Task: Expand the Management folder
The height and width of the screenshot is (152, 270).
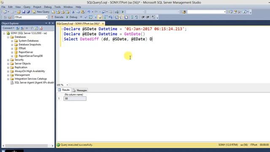Action: [8, 75]
